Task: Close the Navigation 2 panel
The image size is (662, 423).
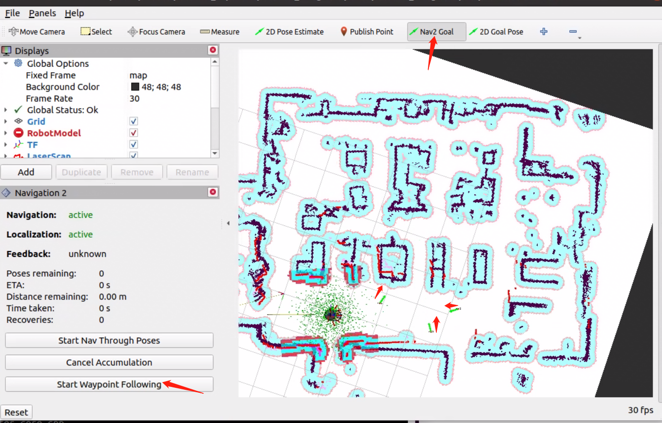Action: [213, 192]
